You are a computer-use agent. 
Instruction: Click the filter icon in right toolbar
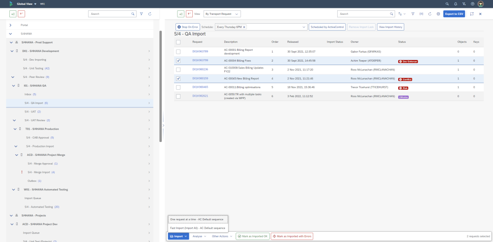413,14
